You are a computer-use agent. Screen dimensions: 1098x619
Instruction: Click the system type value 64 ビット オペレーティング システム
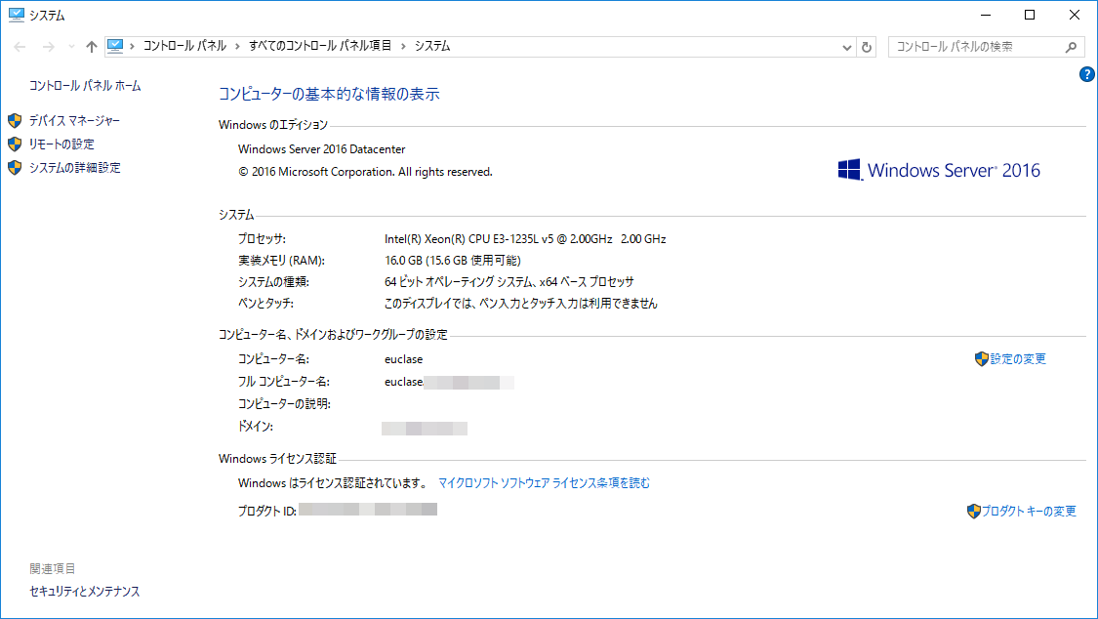click(509, 282)
